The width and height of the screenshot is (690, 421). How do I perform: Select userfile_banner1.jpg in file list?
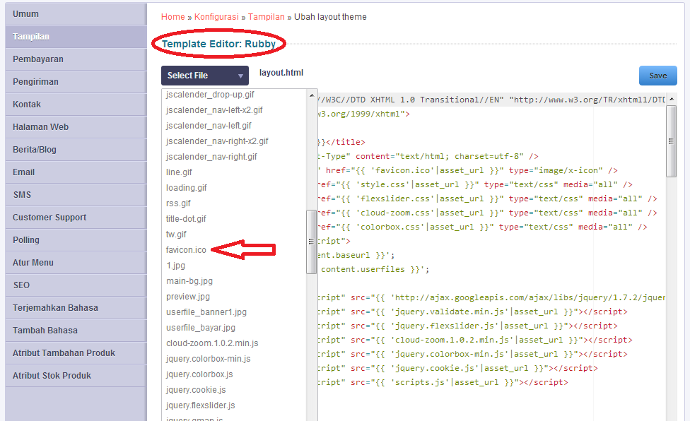[x=206, y=312]
